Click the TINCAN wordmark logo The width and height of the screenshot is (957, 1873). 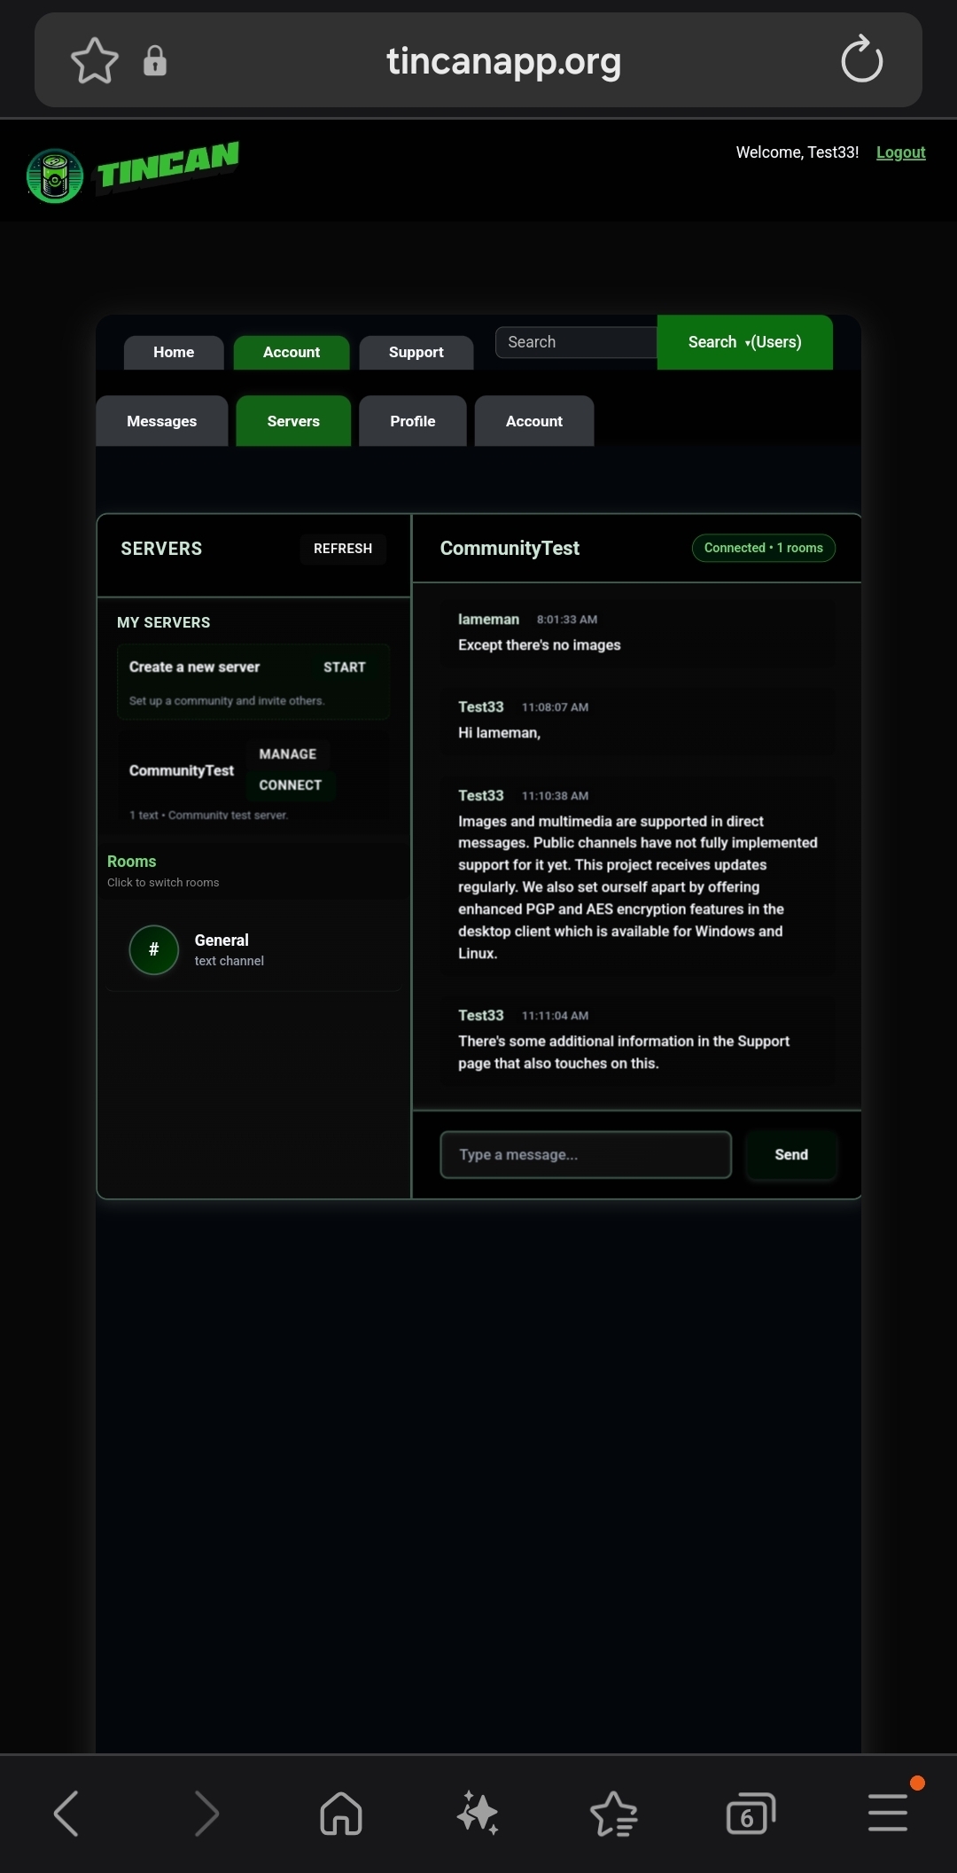(167, 166)
